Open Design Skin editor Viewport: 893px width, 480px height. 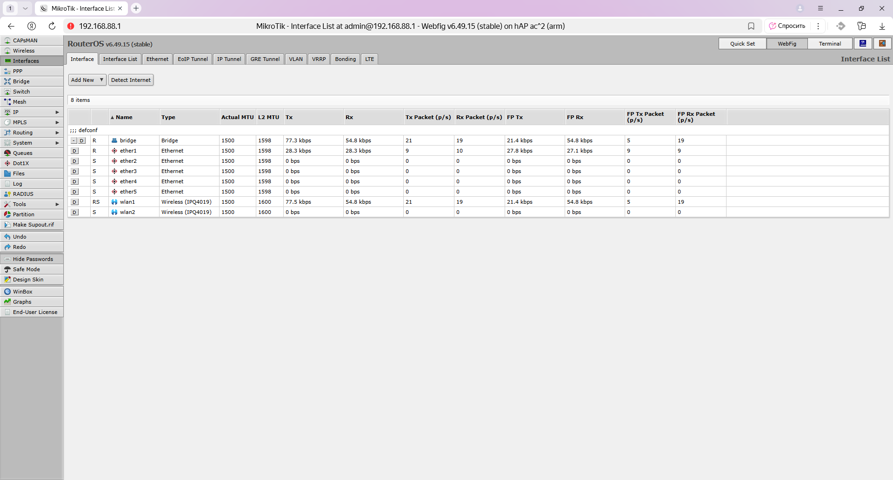[x=32, y=280]
